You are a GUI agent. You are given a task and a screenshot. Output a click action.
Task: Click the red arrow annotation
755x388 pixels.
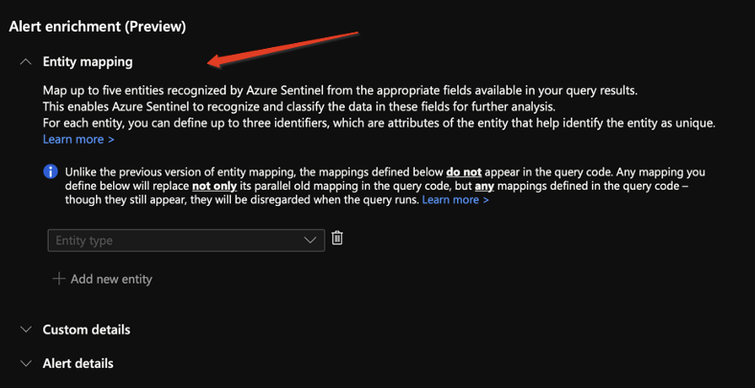coord(284,49)
